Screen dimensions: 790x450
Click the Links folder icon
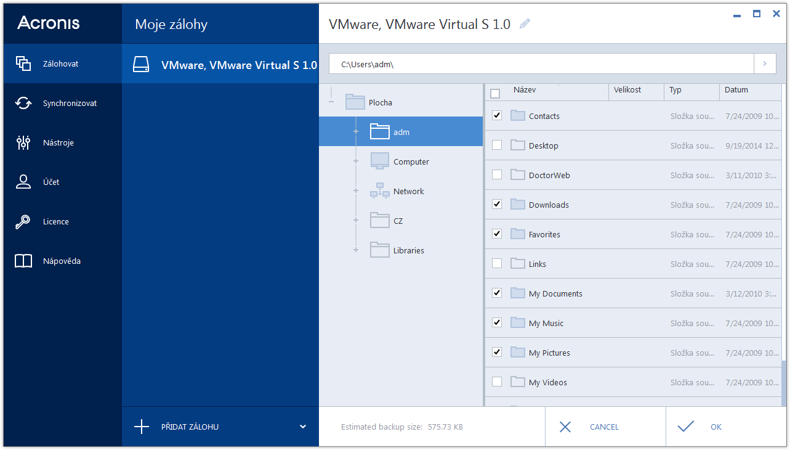coord(517,263)
